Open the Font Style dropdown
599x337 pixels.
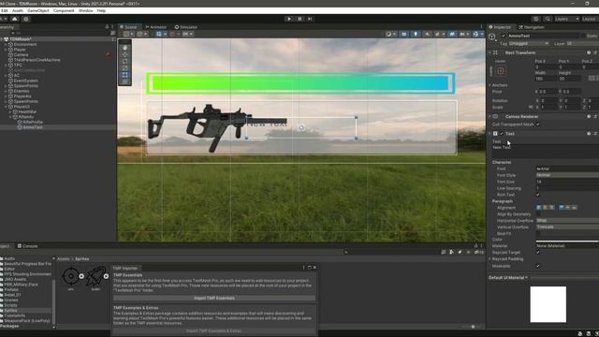pyautogui.click(x=567, y=175)
